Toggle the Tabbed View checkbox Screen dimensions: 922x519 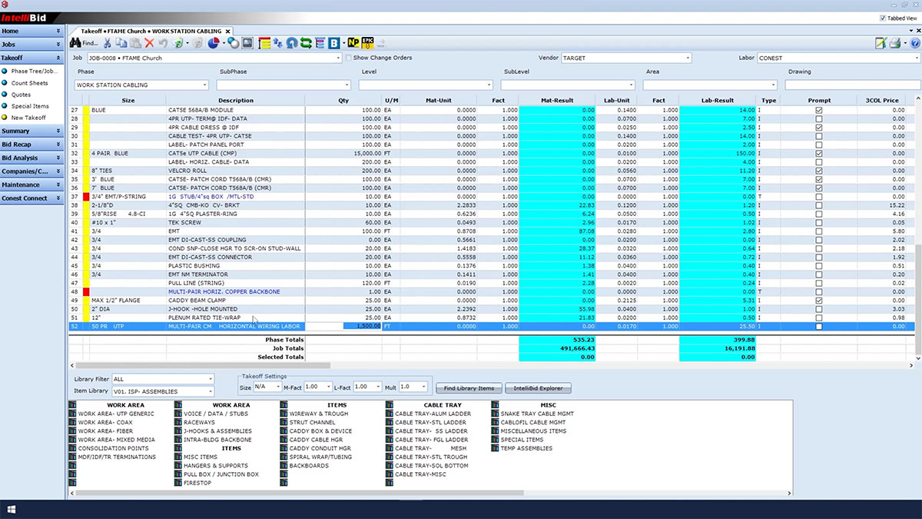[882, 18]
